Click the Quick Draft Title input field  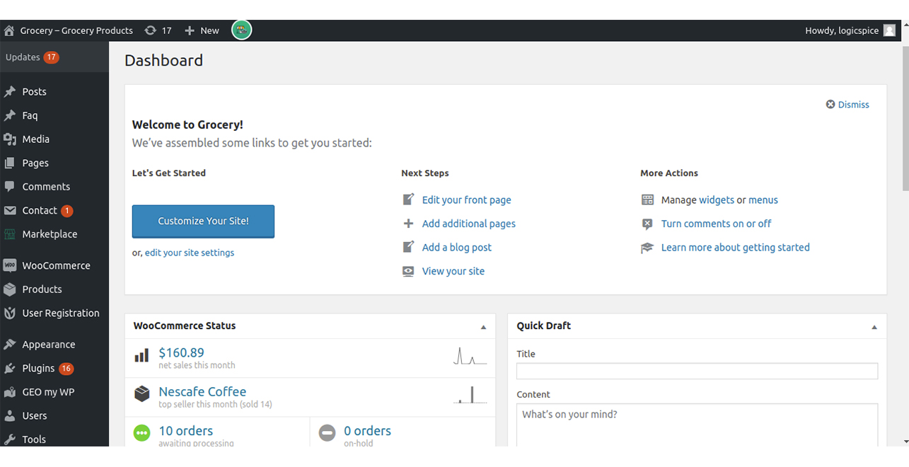coord(697,371)
